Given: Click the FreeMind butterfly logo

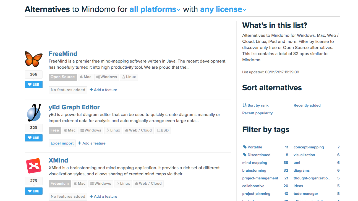Looking at the screenshot, I should (33, 59).
